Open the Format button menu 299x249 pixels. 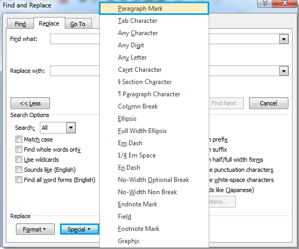click(35, 229)
